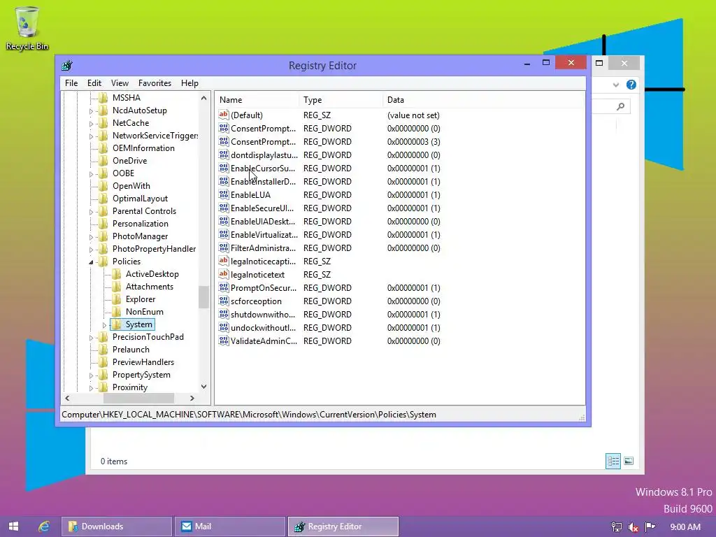Expand the NetCache tree node
Viewport: 716px width, 537px height.
click(91, 123)
